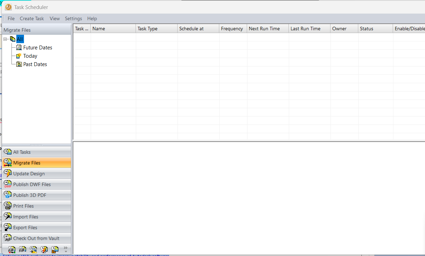This screenshot has height=256, width=425.
Task: Show the All Tasks category
Action: [36, 152]
